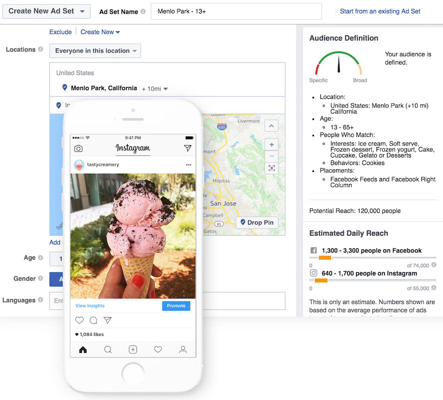Click the Instagram daily reach bar
Screen dimensions: 443x400
point(372,280)
